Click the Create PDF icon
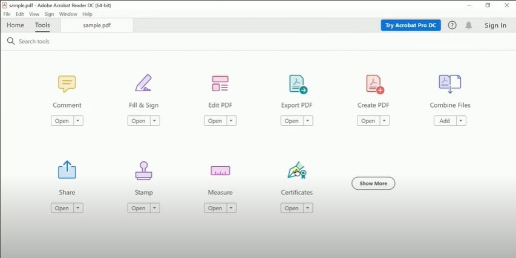 [375, 84]
